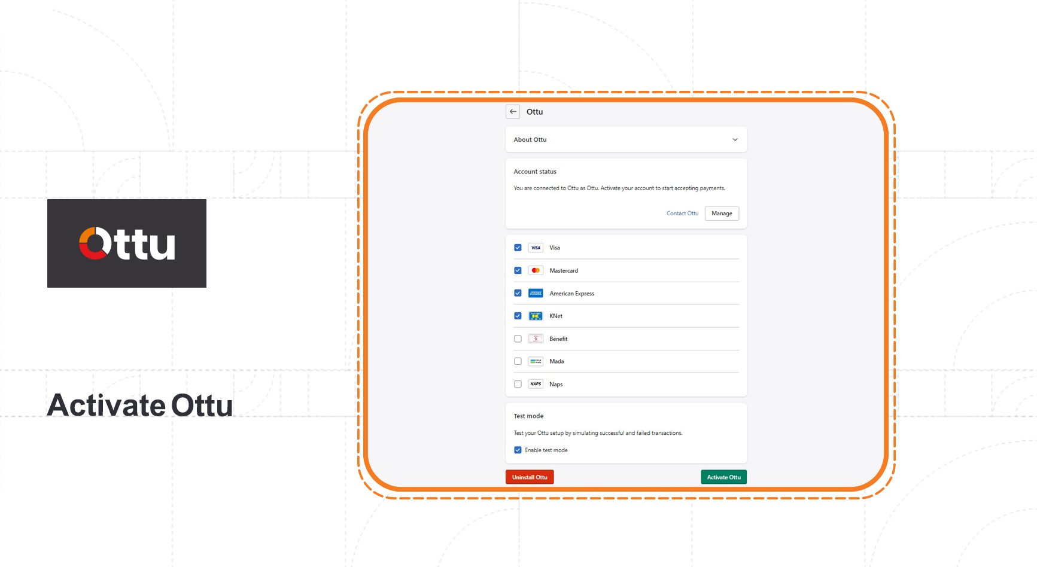Click the Benefit payment logo
This screenshot has height=567, width=1037.
point(536,339)
